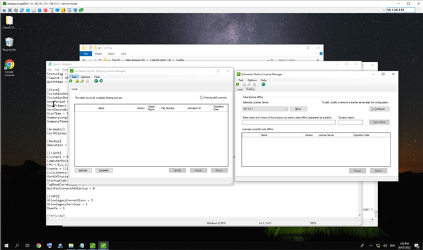Select the Google Chrome desktop shortcut

(9, 68)
